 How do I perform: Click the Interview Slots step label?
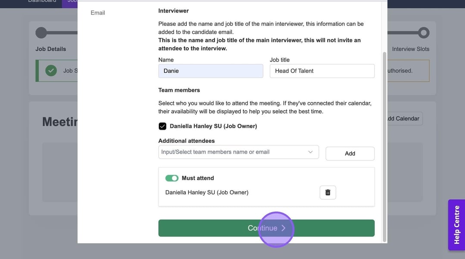tap(410, 49)
